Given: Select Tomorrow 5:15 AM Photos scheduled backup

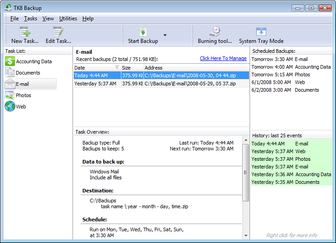Looking at the screenshot, I should click(x=281, y=75).
